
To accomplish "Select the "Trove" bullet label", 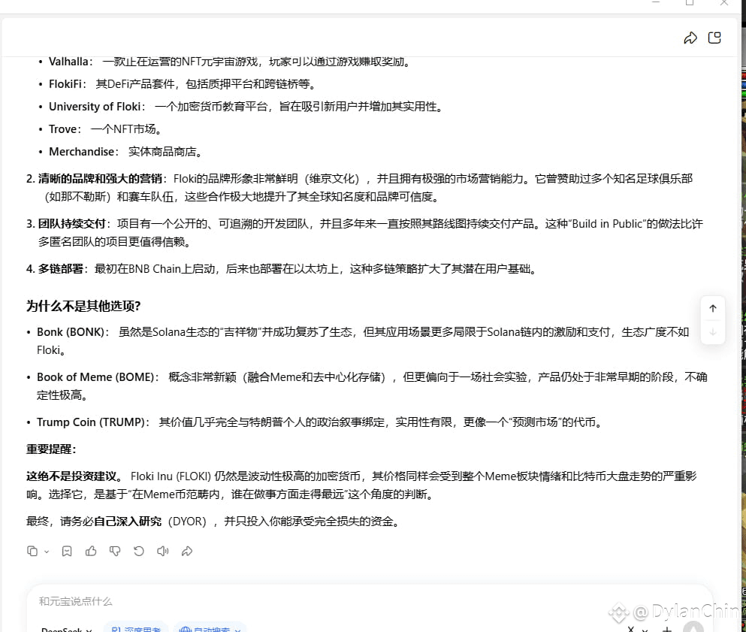I will pos(65,129).
